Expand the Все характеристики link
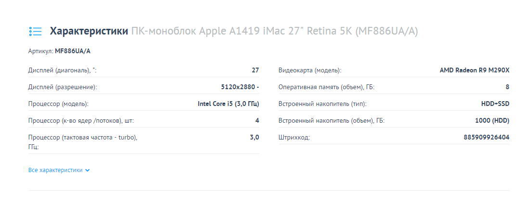Image resolution: width=526 pixels, height=198 pixels. (x=59, y=170)
